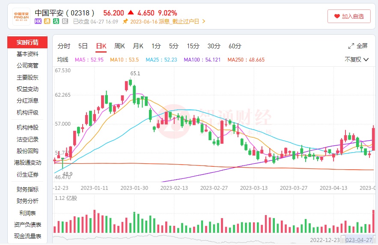Switch to the 周K weekly chart tab
This screenshot has width=378, height=245.
tap(119, 46)
